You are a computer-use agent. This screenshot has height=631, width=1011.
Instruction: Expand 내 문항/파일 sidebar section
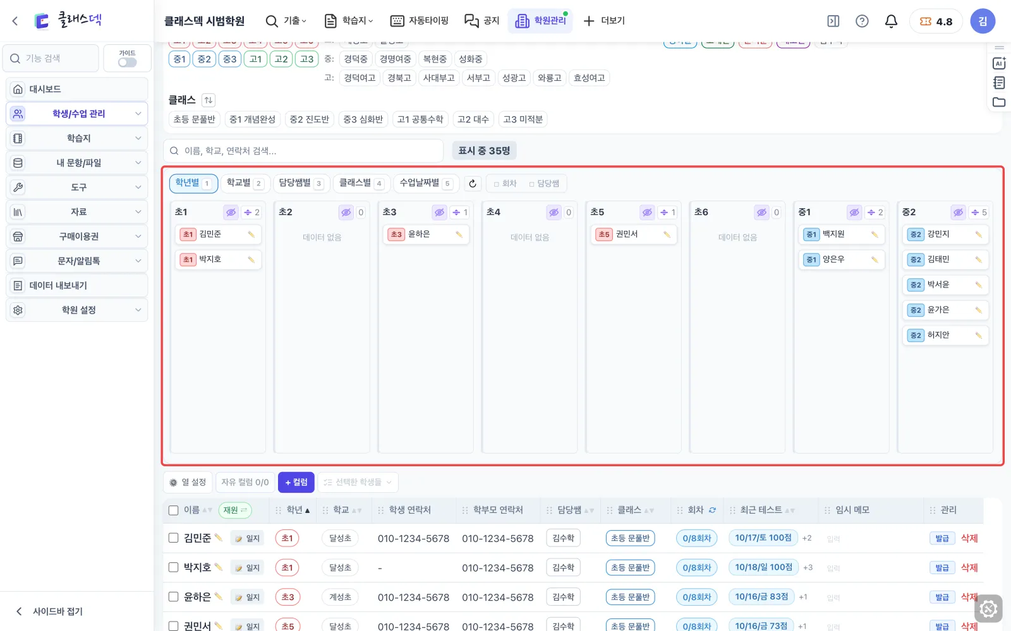click(x=77, y=163)
